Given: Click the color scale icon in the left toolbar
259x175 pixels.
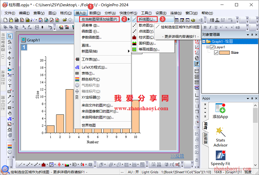Looking at the screenshot, I should [10, 146].
